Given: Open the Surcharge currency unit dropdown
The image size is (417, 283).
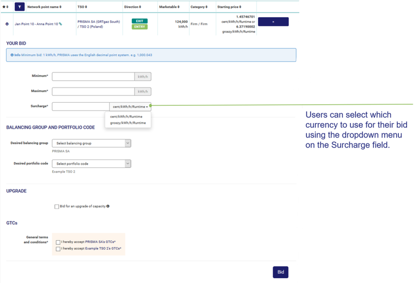Looking at the screenshot, I should point(130,107).
